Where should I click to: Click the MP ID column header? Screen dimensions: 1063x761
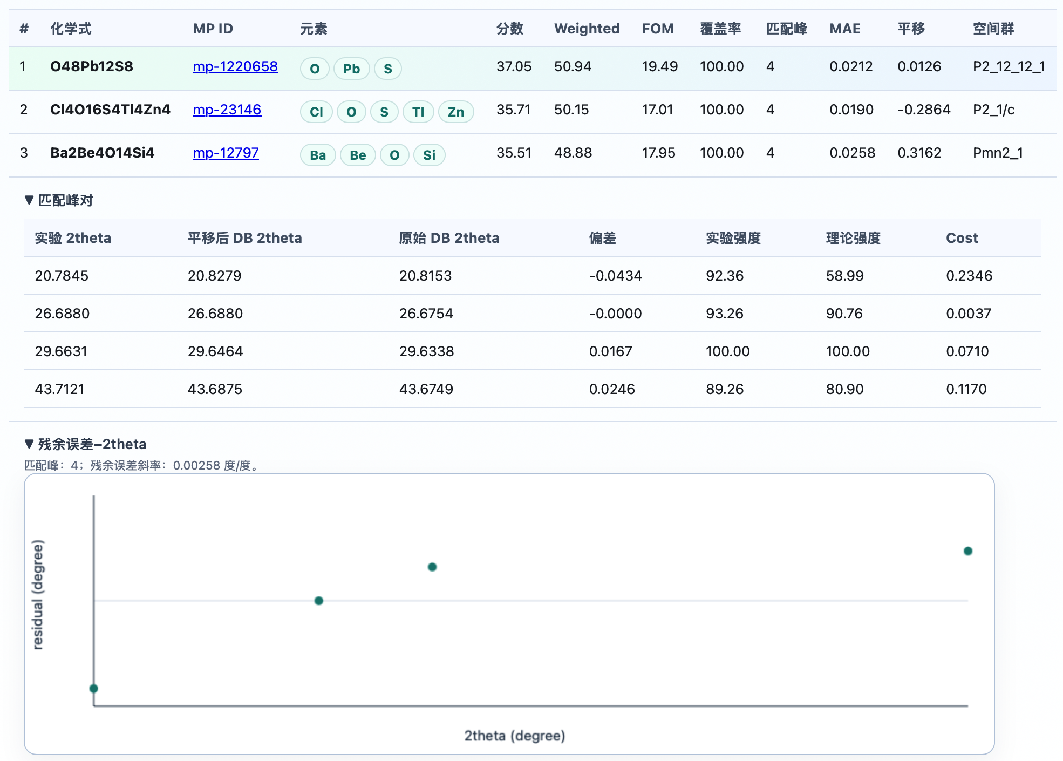click(213, 29)
